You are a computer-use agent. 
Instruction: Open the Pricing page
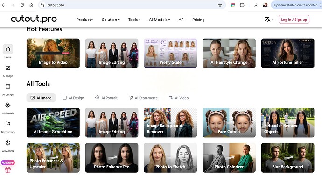pyautogui.click(x=198, y=20)
